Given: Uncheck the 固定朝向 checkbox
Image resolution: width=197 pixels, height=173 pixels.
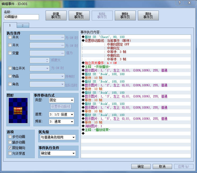Looking at the screenshot, I should click(x=10, y=148).
